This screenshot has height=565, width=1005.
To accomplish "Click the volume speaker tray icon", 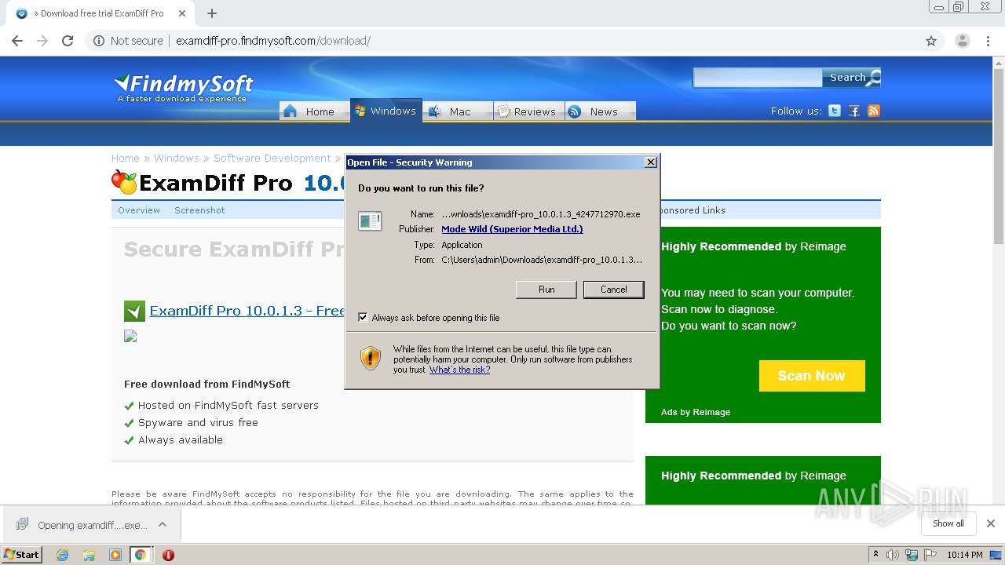I will [893, 555].
